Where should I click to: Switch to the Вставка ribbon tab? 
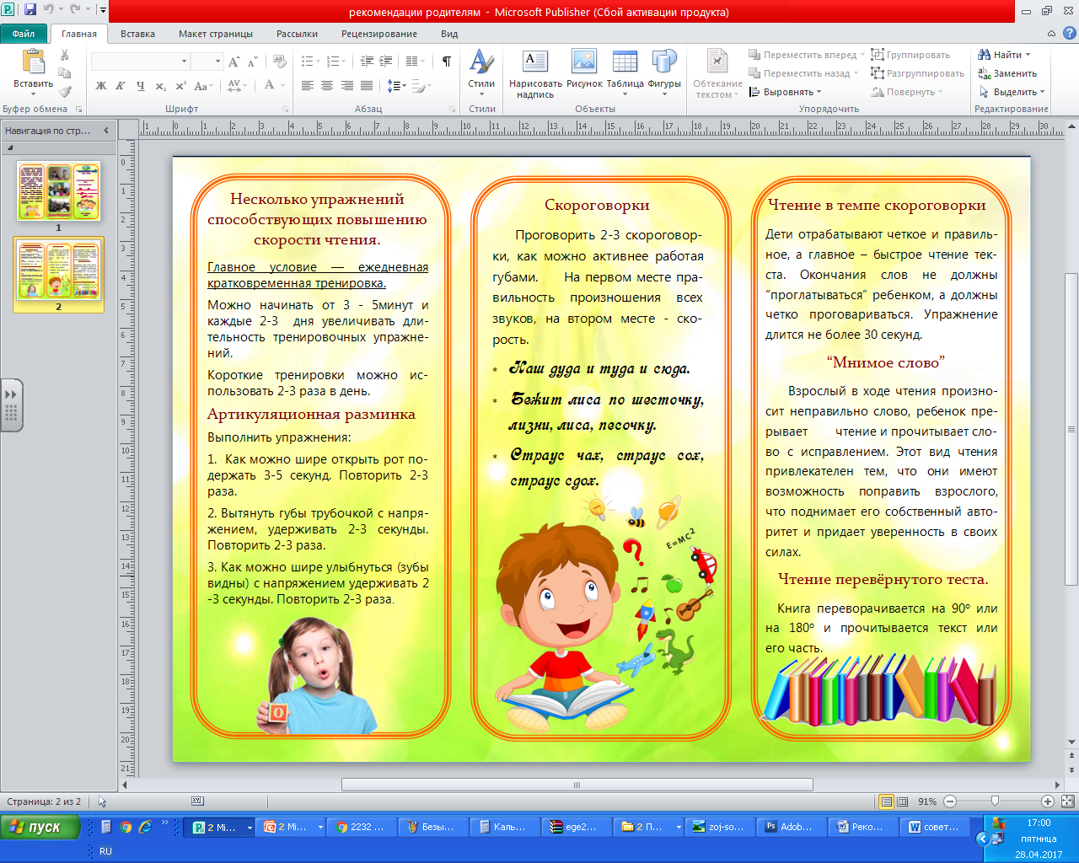(x=137, y=34)
